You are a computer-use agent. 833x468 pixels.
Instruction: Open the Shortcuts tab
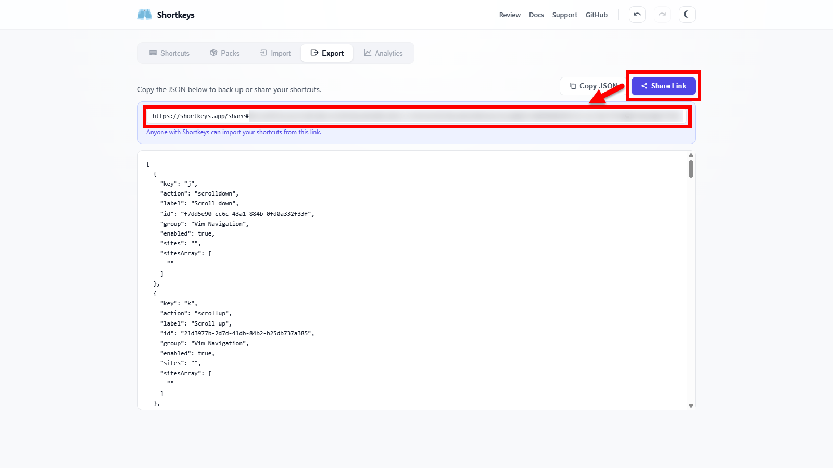pos(169,53)
